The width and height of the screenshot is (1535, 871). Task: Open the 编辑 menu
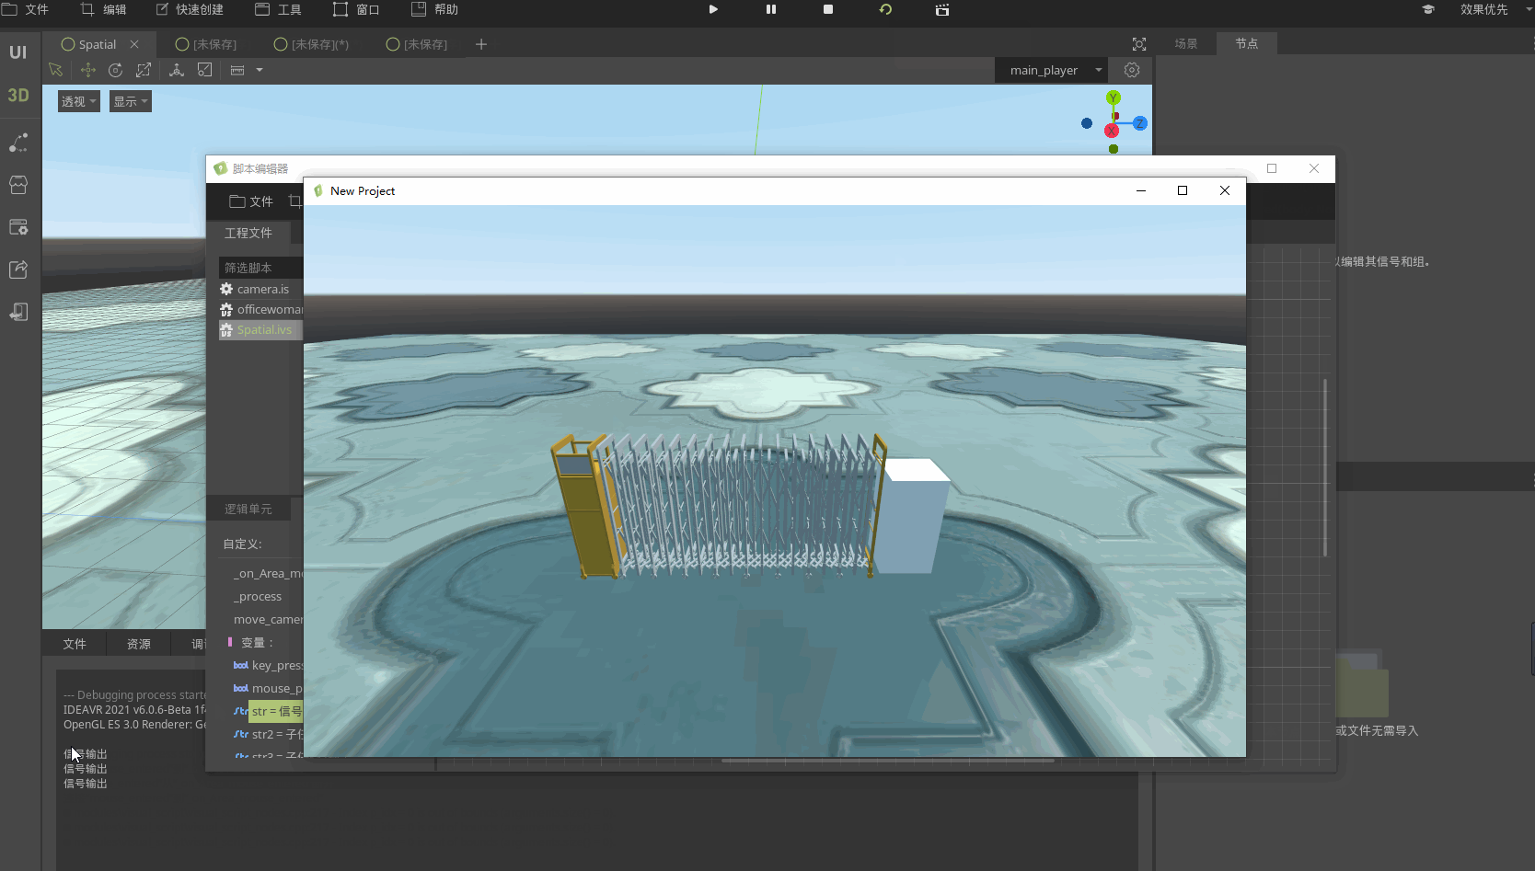103,9
